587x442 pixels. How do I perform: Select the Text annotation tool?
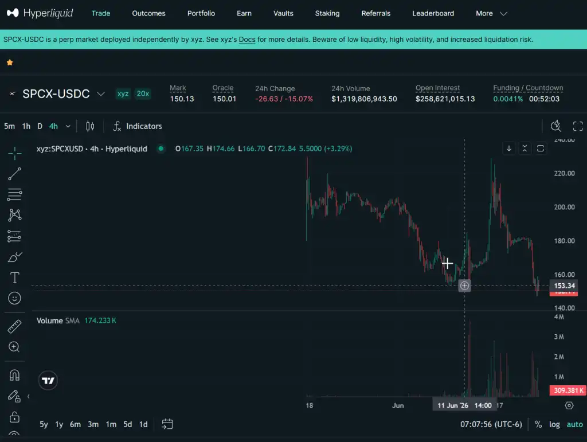14,277
